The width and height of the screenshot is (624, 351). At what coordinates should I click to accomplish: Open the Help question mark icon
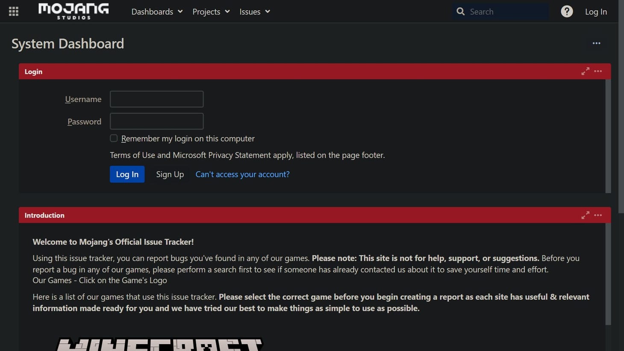tap(567, 11)
